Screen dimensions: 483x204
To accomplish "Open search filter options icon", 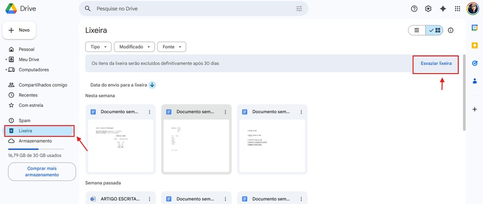I will (x=299, y=9).
